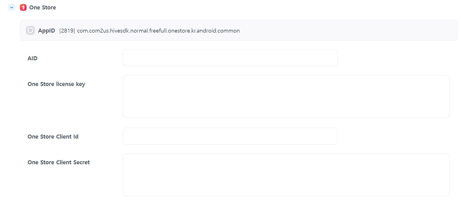Viewport: 461px width, 200px height.
Task: Click the AID field label
Action: (x=32, y=58)
